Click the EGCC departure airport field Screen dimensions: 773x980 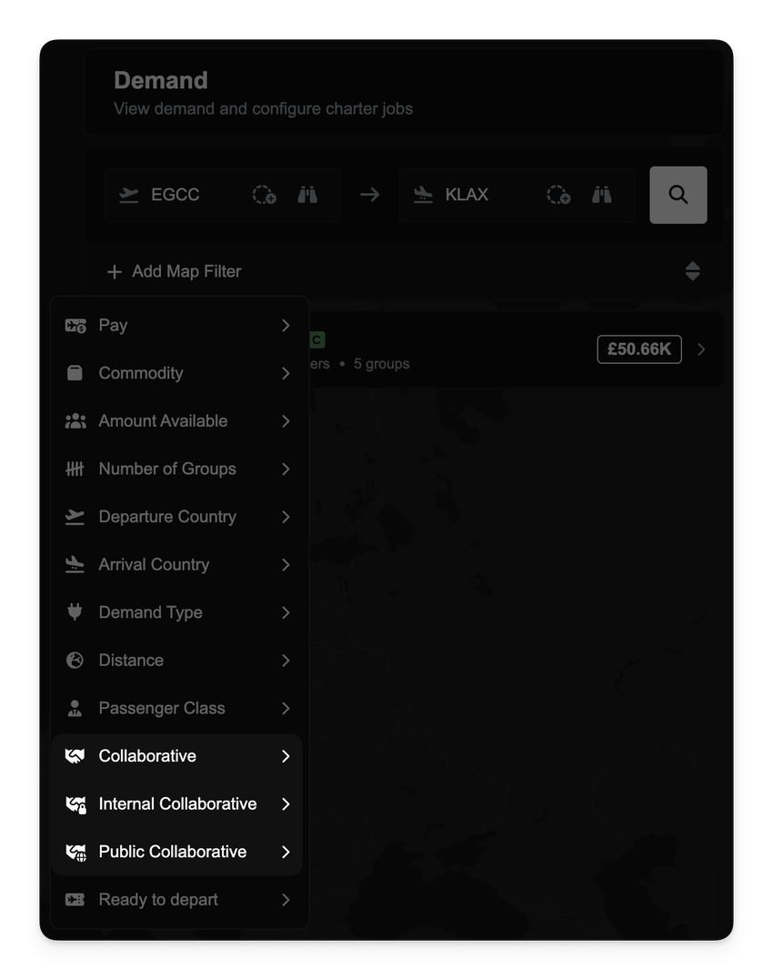[176, 195]
